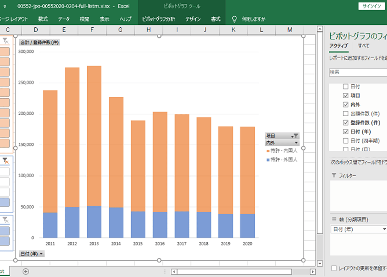Screen dimensions: 387x277
Task: Click the 2020 orange bar segment
Action: (248, 170)
